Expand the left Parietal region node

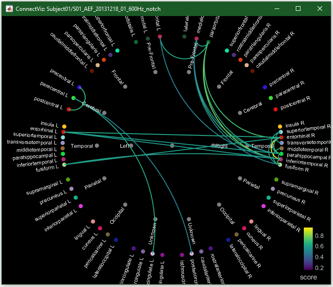[104, 178]
